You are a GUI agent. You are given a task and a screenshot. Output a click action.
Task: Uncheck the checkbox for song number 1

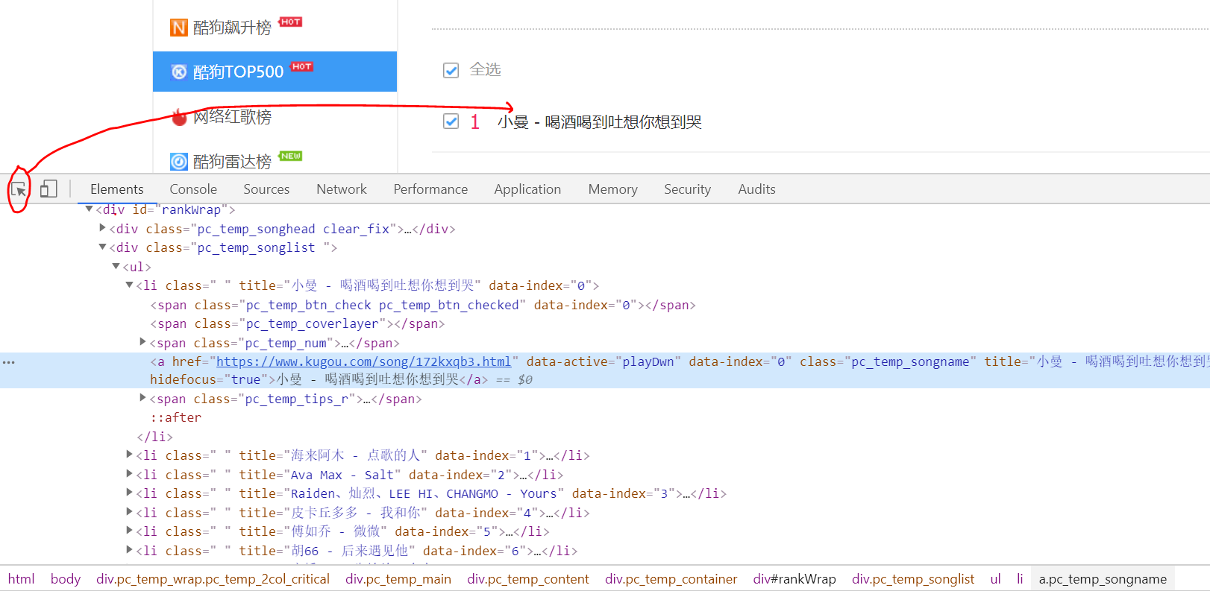[x=451, y=121]
